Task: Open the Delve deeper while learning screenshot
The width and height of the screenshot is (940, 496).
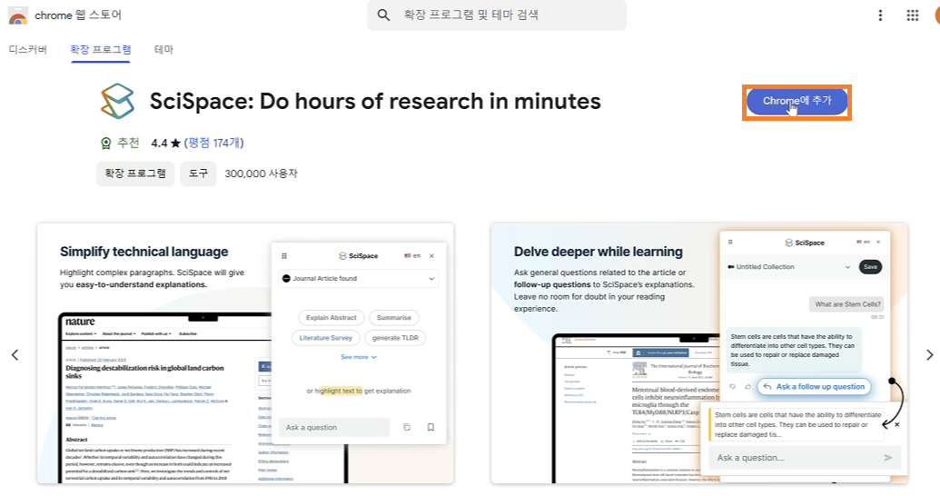Action: (x=699, y=353)
